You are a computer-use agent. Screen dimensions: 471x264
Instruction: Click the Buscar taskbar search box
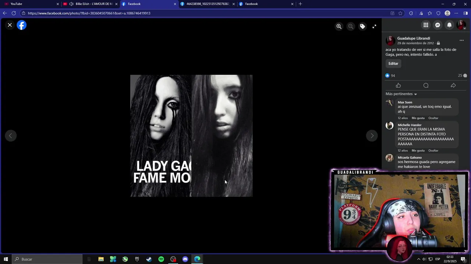[x=47, y=259]
